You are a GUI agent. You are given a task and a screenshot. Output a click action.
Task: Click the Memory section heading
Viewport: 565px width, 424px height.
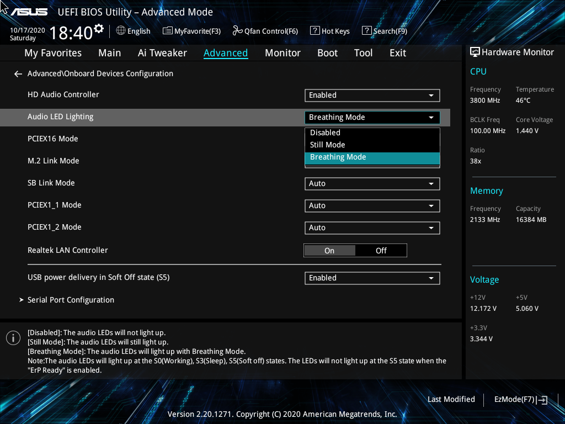click(x=487, y=191)
